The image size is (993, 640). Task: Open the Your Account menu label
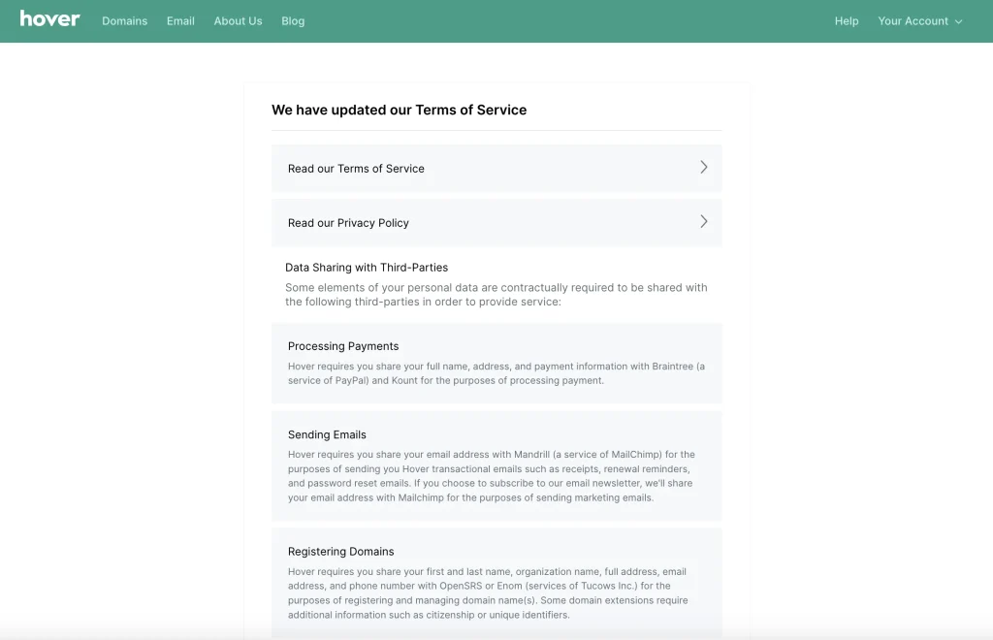point(913,21)
